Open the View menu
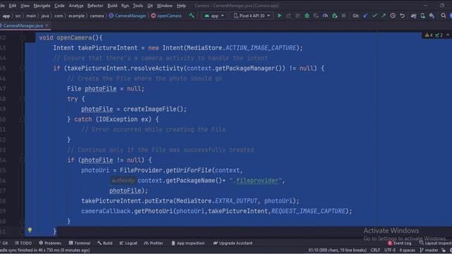This screenshot has height=254, width=452. click(x=25, y=6)
